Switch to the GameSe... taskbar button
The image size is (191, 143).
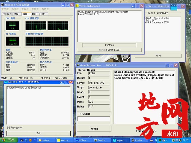tap(102, 140)
